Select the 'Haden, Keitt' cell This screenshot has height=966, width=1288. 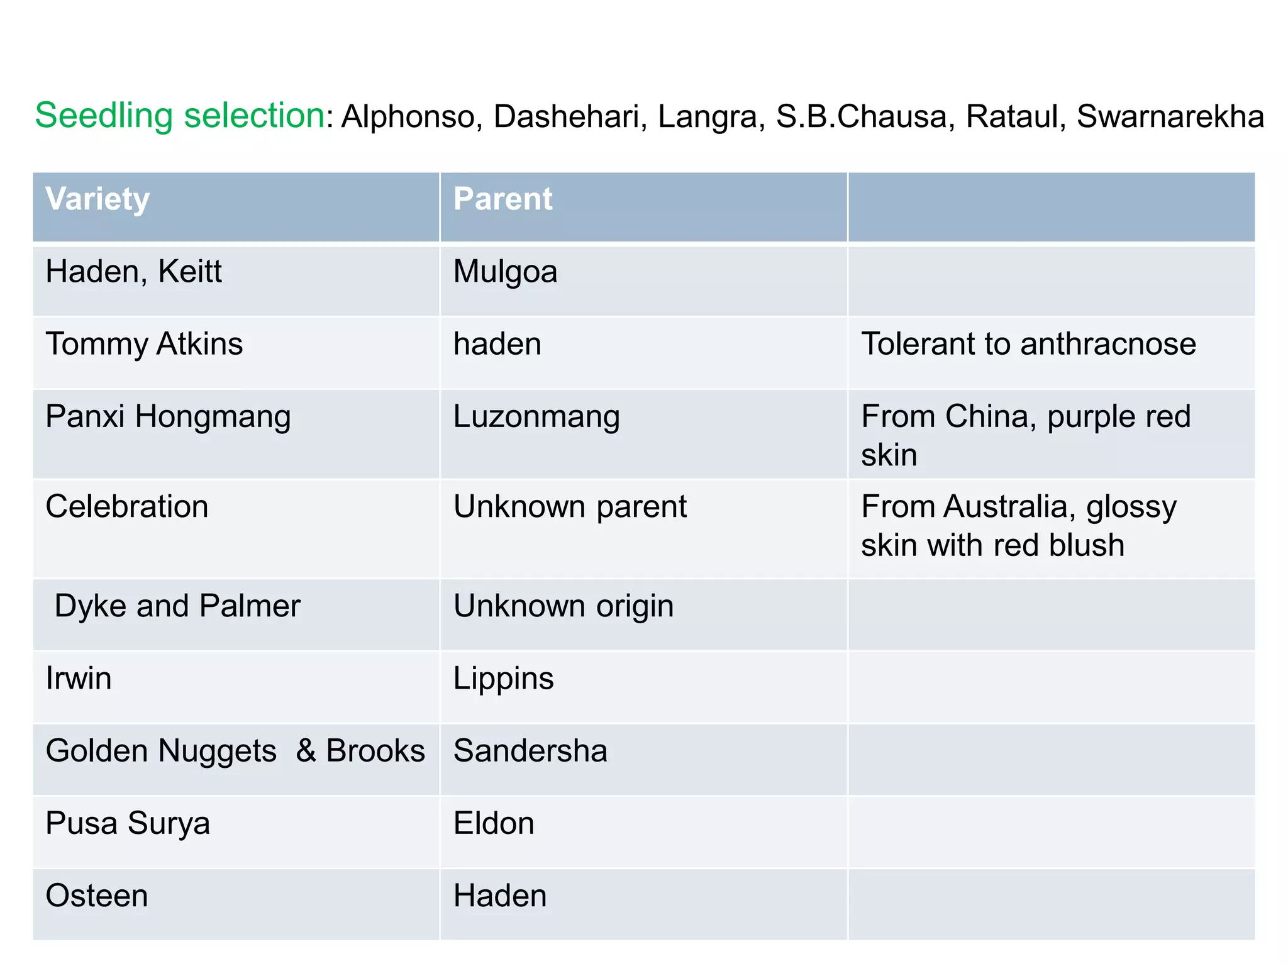[133, 272]
